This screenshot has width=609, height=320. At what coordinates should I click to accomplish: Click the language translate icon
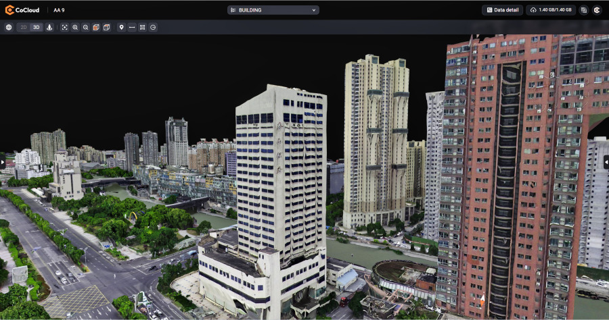(584, 10)
